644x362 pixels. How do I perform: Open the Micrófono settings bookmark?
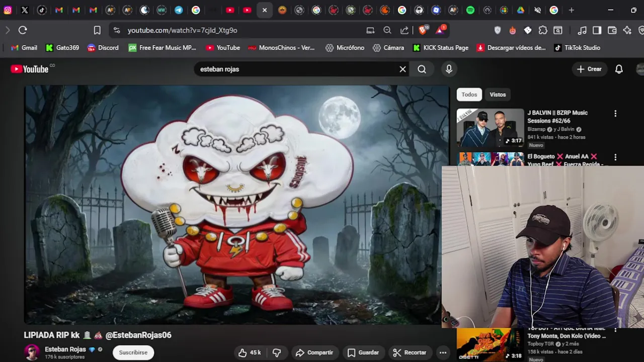click(x=345, y=48)
